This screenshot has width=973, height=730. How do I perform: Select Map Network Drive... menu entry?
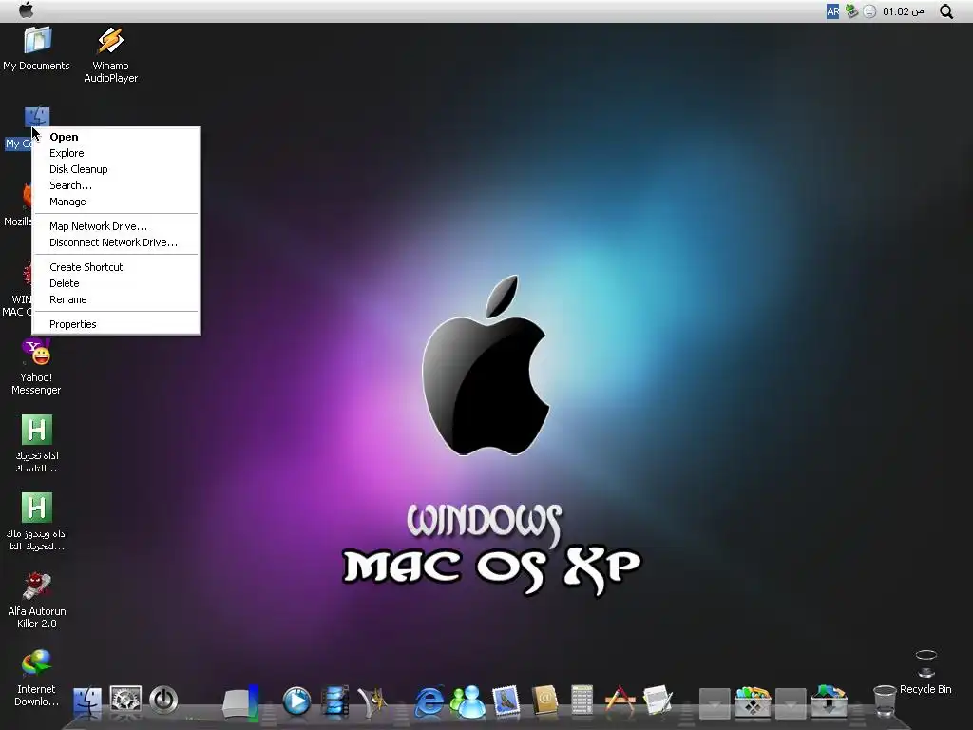coord(116,226)
